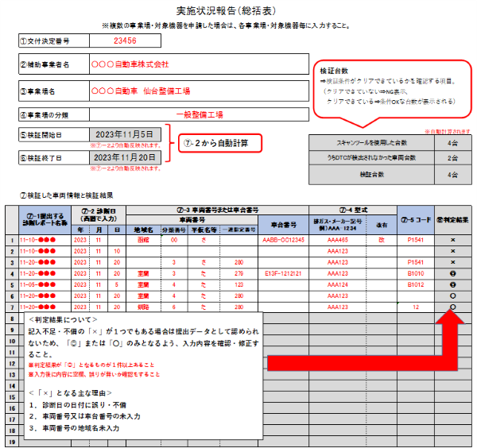Select the 検証開始日 date cell
Screen dimensions: 477x448
(x=127, y=133)
